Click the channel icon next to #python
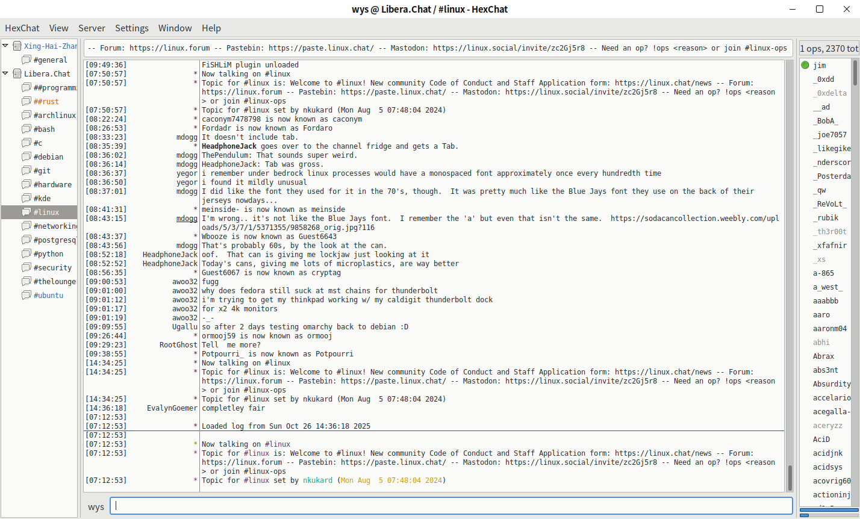Image resolution: width=860 pixels, height=519 pixels. [x=26, y=253]
